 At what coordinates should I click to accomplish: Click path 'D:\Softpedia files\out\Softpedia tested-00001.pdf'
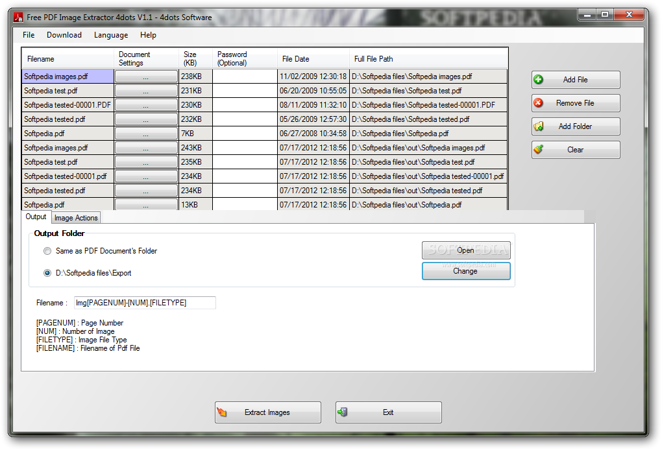(x=428, y=176)
